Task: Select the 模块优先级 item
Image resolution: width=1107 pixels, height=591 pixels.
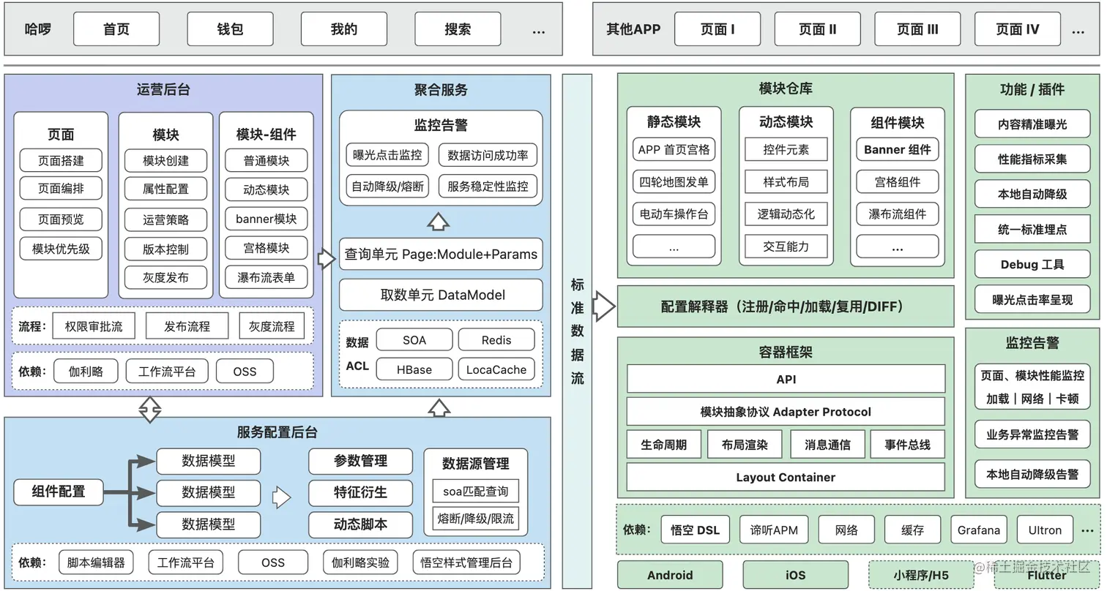Action: pos(61,249)
